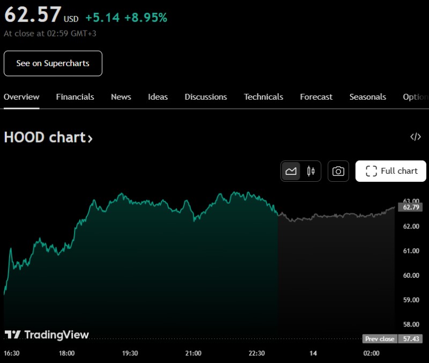This screenshot has width=429, height=363.
Task: Switch to area chart style
Action: pos(291,171)
